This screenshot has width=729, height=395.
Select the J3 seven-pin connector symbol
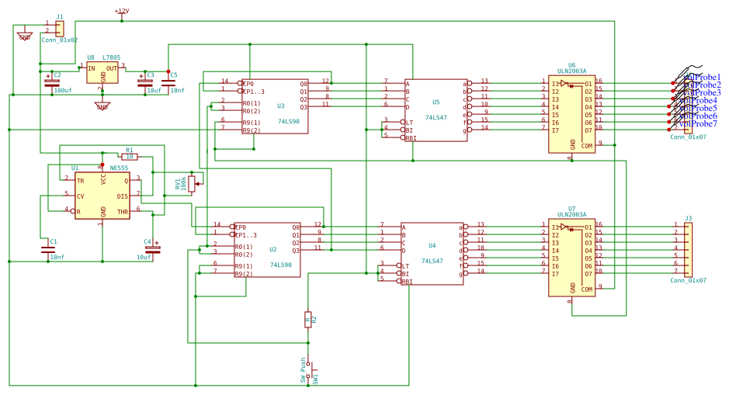click(x=688, y=250)
